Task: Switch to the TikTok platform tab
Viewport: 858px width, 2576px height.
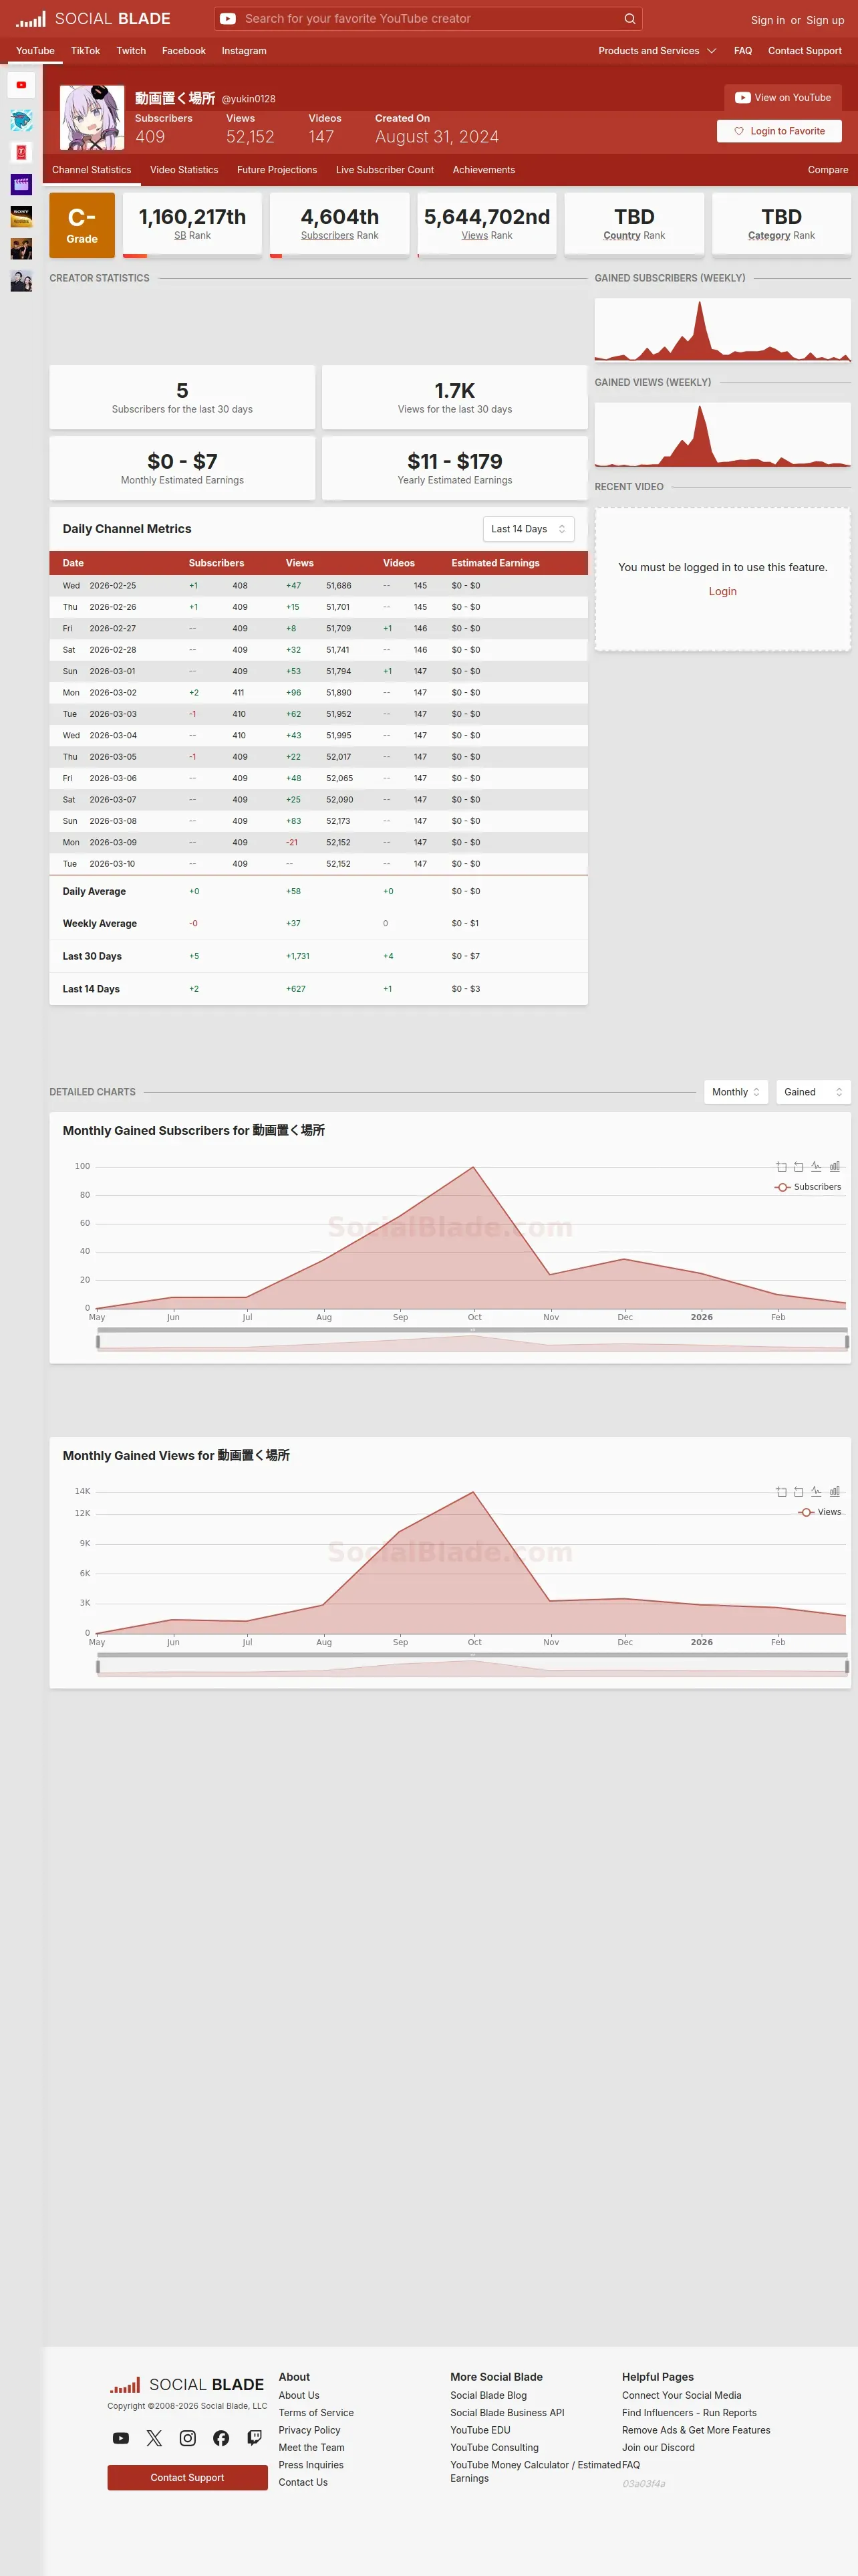Action: [85, 51]
